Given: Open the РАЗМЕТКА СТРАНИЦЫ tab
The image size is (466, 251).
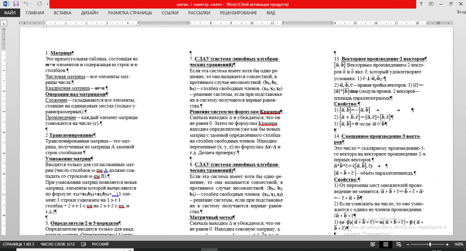Looking at the screenshot, I should (130, 13).
